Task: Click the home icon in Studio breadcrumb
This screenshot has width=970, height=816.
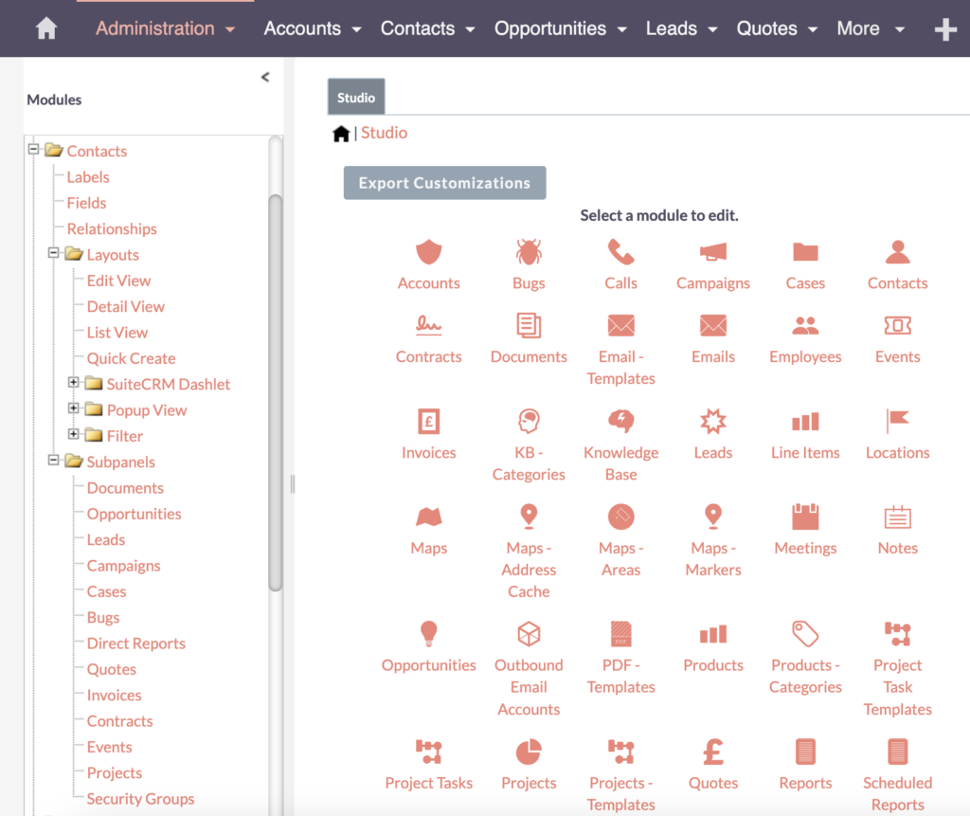Action: click(x=341, y=133)
